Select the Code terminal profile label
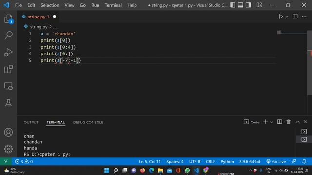 [x=252, y=122]
